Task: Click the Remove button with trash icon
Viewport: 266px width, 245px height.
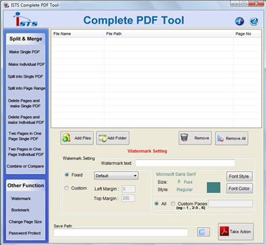Action: [x=195, y=138]
